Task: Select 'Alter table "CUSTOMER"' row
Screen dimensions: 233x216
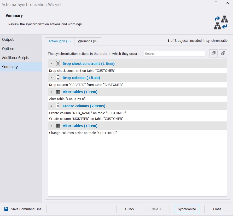Action: click(x=137, y=99)
